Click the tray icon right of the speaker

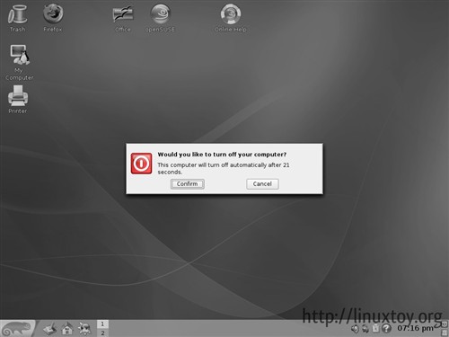pyautogui.click(x=365, y=329)
